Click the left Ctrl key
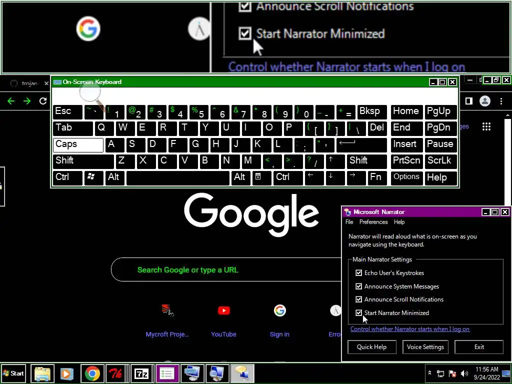512x384 pixels. click(68, 177)
